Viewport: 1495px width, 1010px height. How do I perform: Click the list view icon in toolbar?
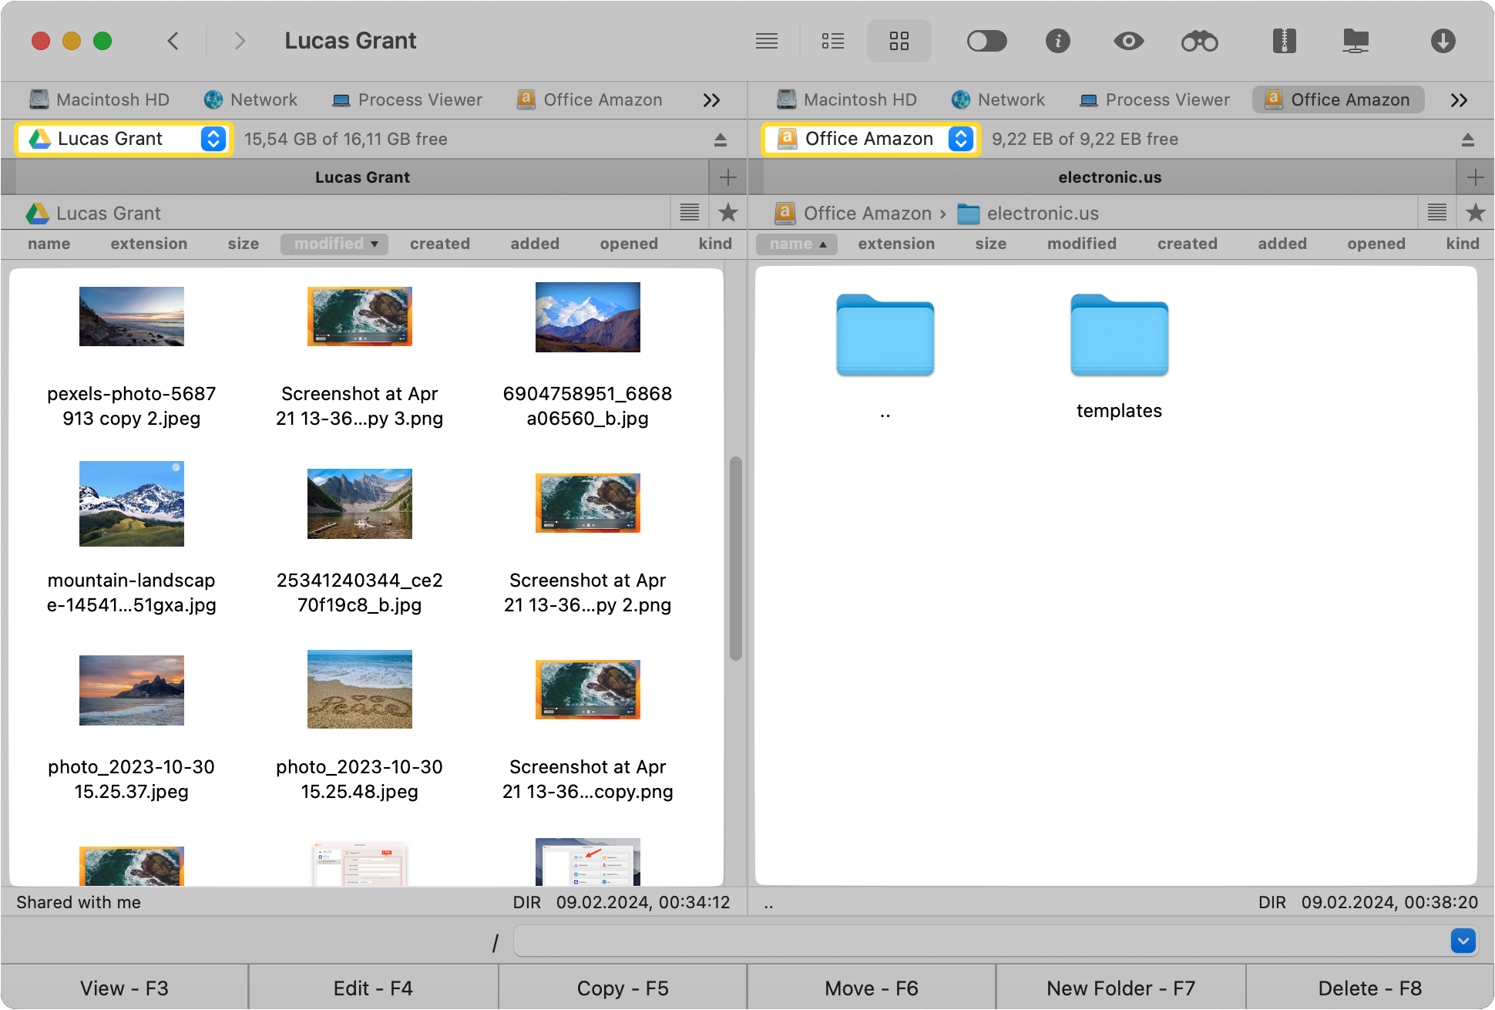(x=834, y=42)
